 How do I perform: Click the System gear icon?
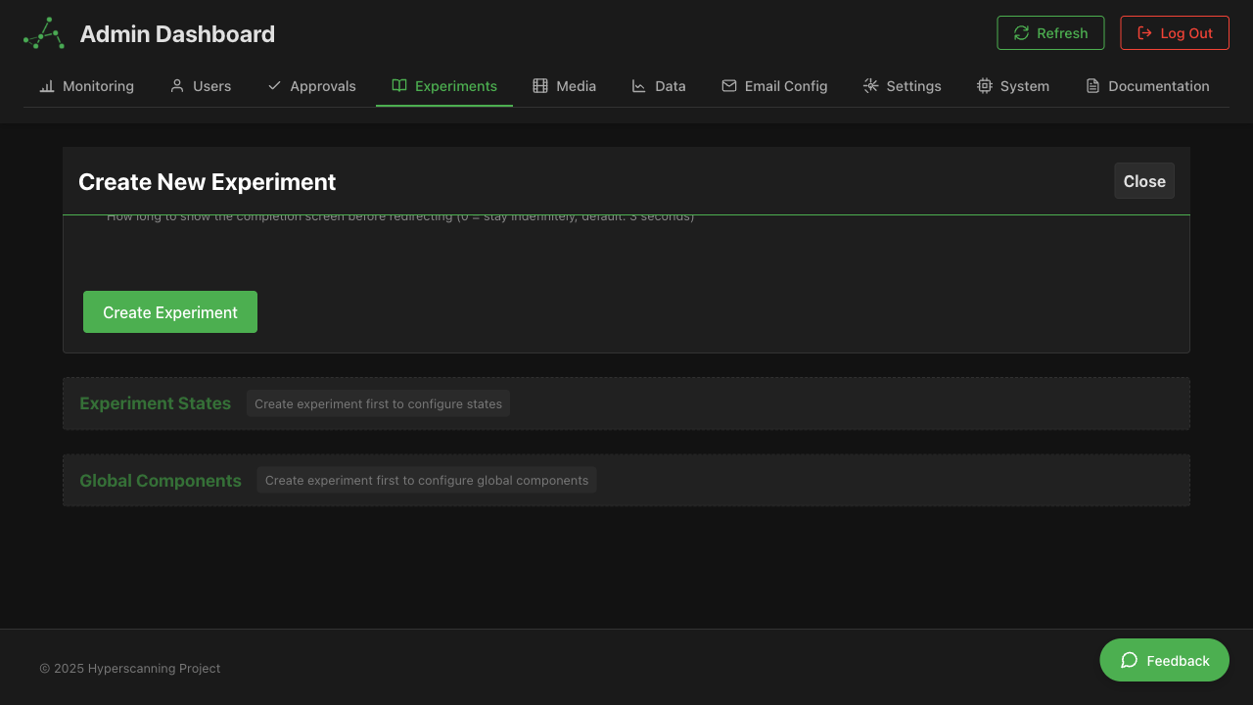tap(984, 86)
